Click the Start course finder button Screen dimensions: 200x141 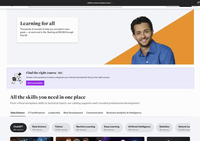[x=35, y=83]
